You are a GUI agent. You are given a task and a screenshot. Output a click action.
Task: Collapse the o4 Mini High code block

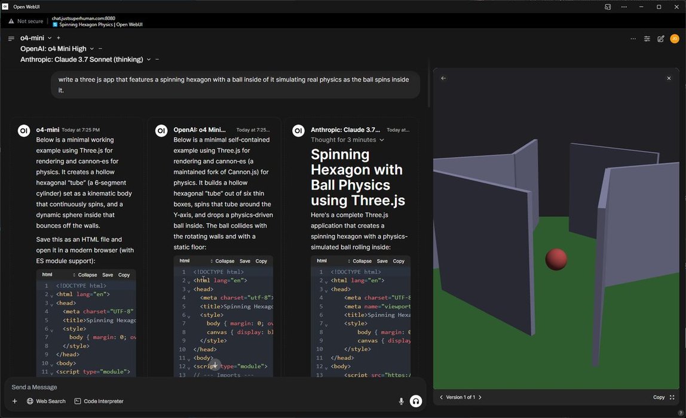(222, 261)
